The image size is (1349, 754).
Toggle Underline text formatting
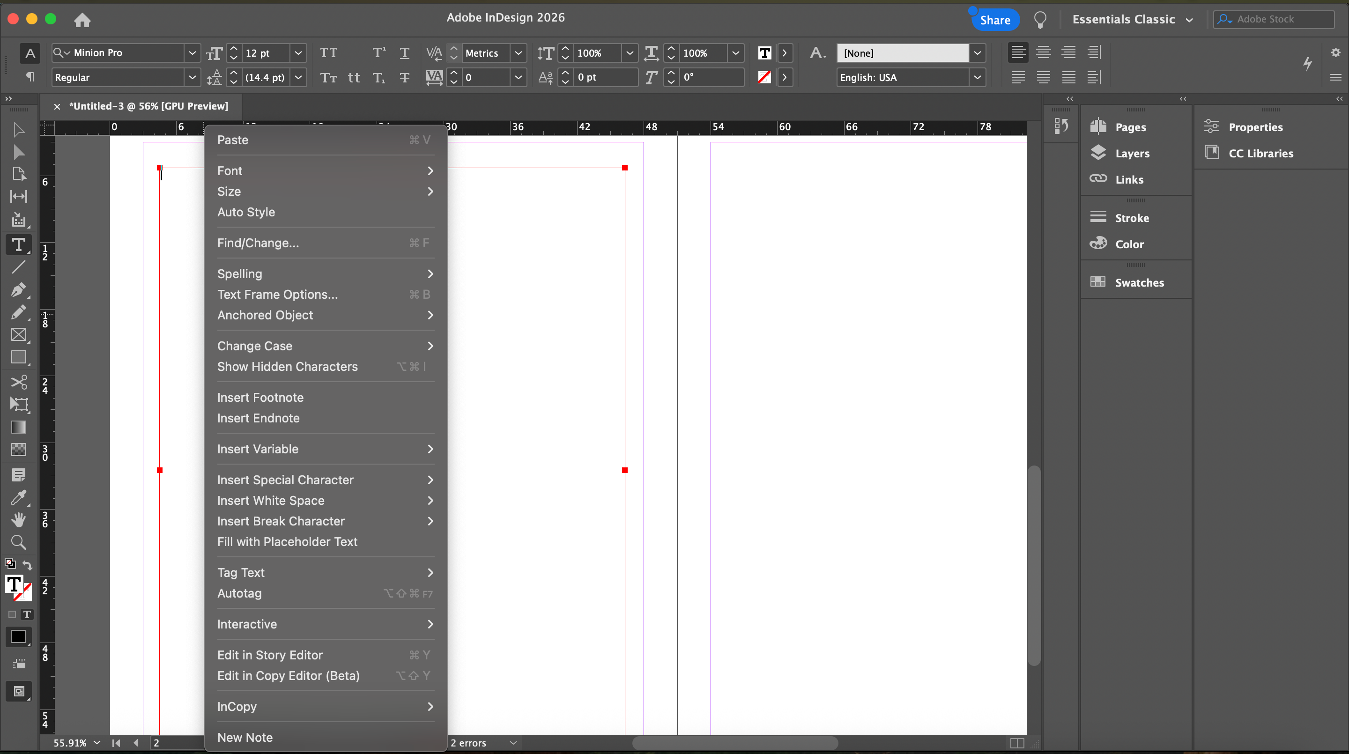(x=404, y=53)
